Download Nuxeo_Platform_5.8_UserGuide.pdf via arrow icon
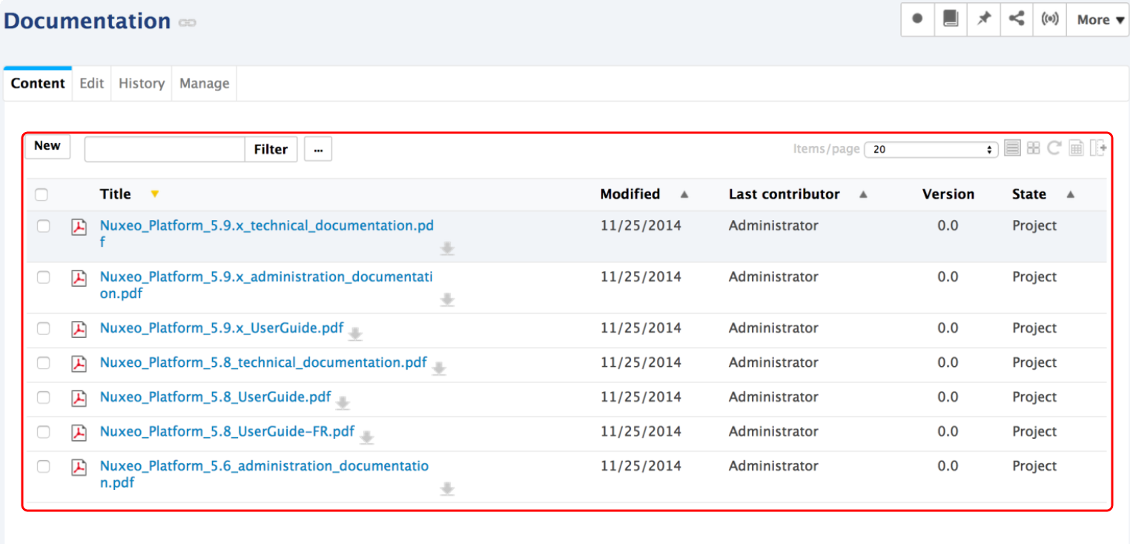Screen dimensions: 1130x544 (343, 402)
